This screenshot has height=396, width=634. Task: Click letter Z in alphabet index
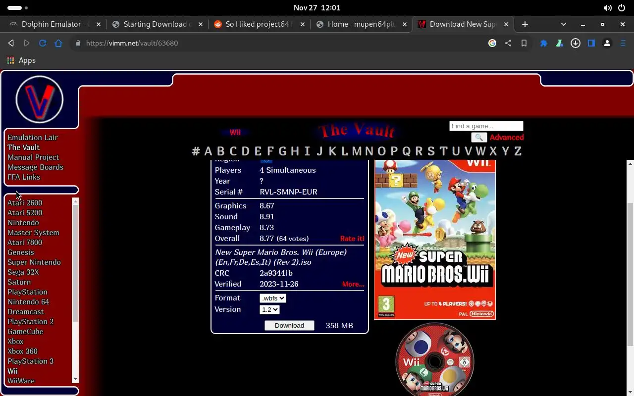pos(518,151)
